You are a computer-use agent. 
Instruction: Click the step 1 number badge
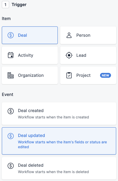[5, 5]
